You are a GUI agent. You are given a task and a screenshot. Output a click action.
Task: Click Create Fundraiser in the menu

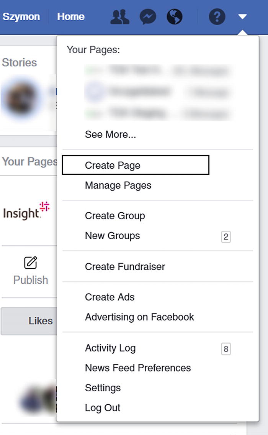pyautogui.click(x=125, y=267)
